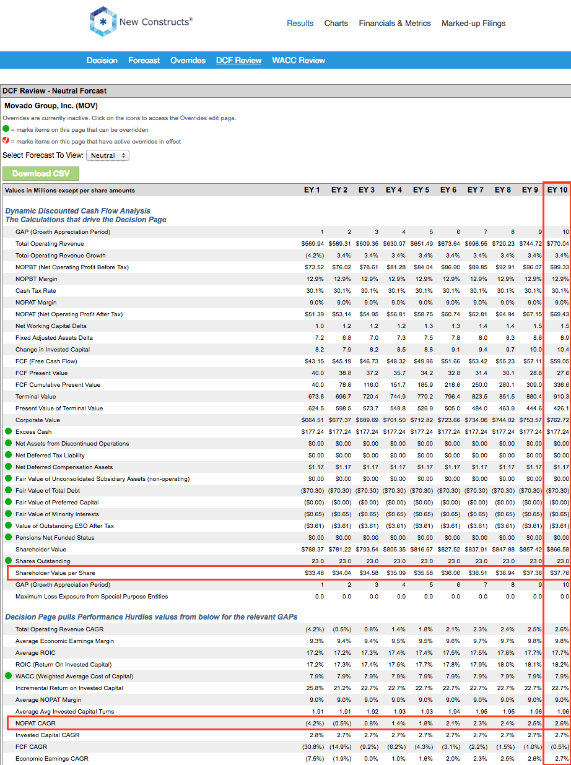Click override icon for Pensions Net Funded Status
The image size is (571, 765).
[x=8, y=537]
